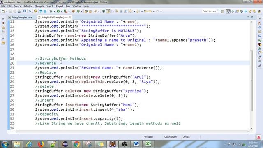
Task: Click the Toggle Word Wrap icon
Action: point(117,11)
